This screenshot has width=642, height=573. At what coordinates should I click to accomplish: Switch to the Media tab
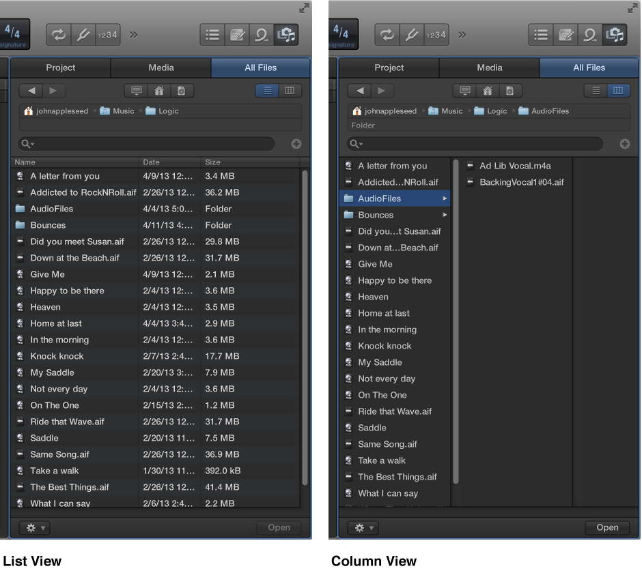click(x=161, y=68)
